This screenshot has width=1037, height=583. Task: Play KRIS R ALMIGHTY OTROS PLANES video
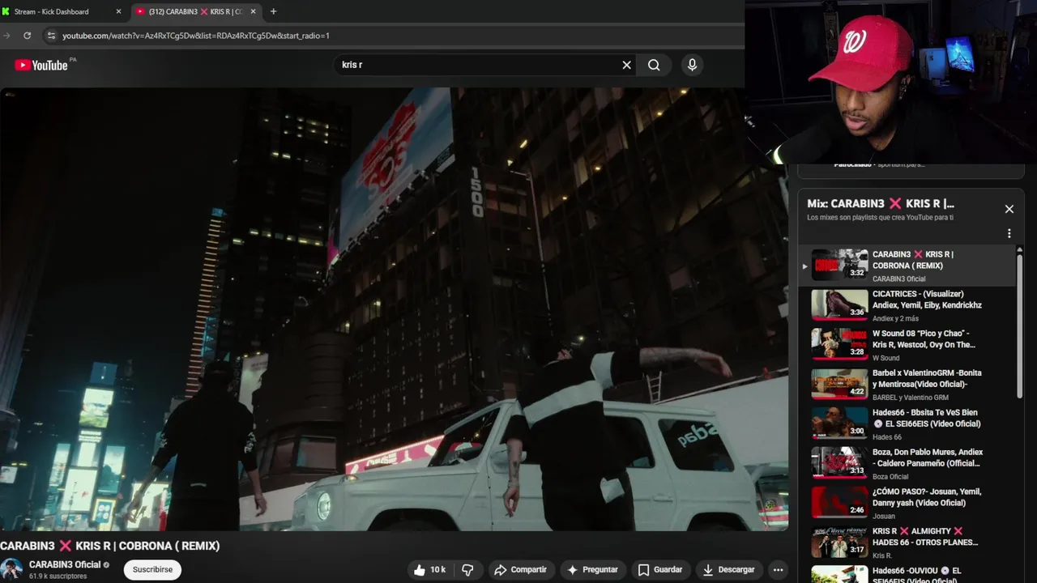point(907,543)
